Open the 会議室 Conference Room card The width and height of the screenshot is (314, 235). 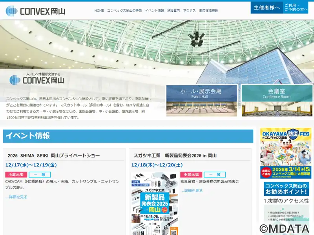tap(277, 101)
